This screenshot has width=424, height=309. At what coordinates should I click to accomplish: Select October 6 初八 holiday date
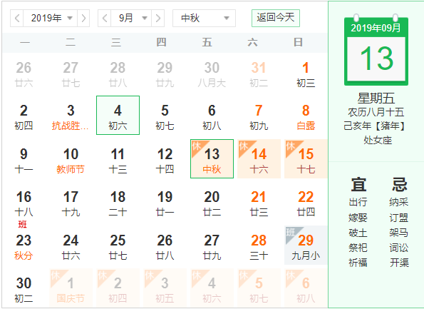[x=306, y=288]
